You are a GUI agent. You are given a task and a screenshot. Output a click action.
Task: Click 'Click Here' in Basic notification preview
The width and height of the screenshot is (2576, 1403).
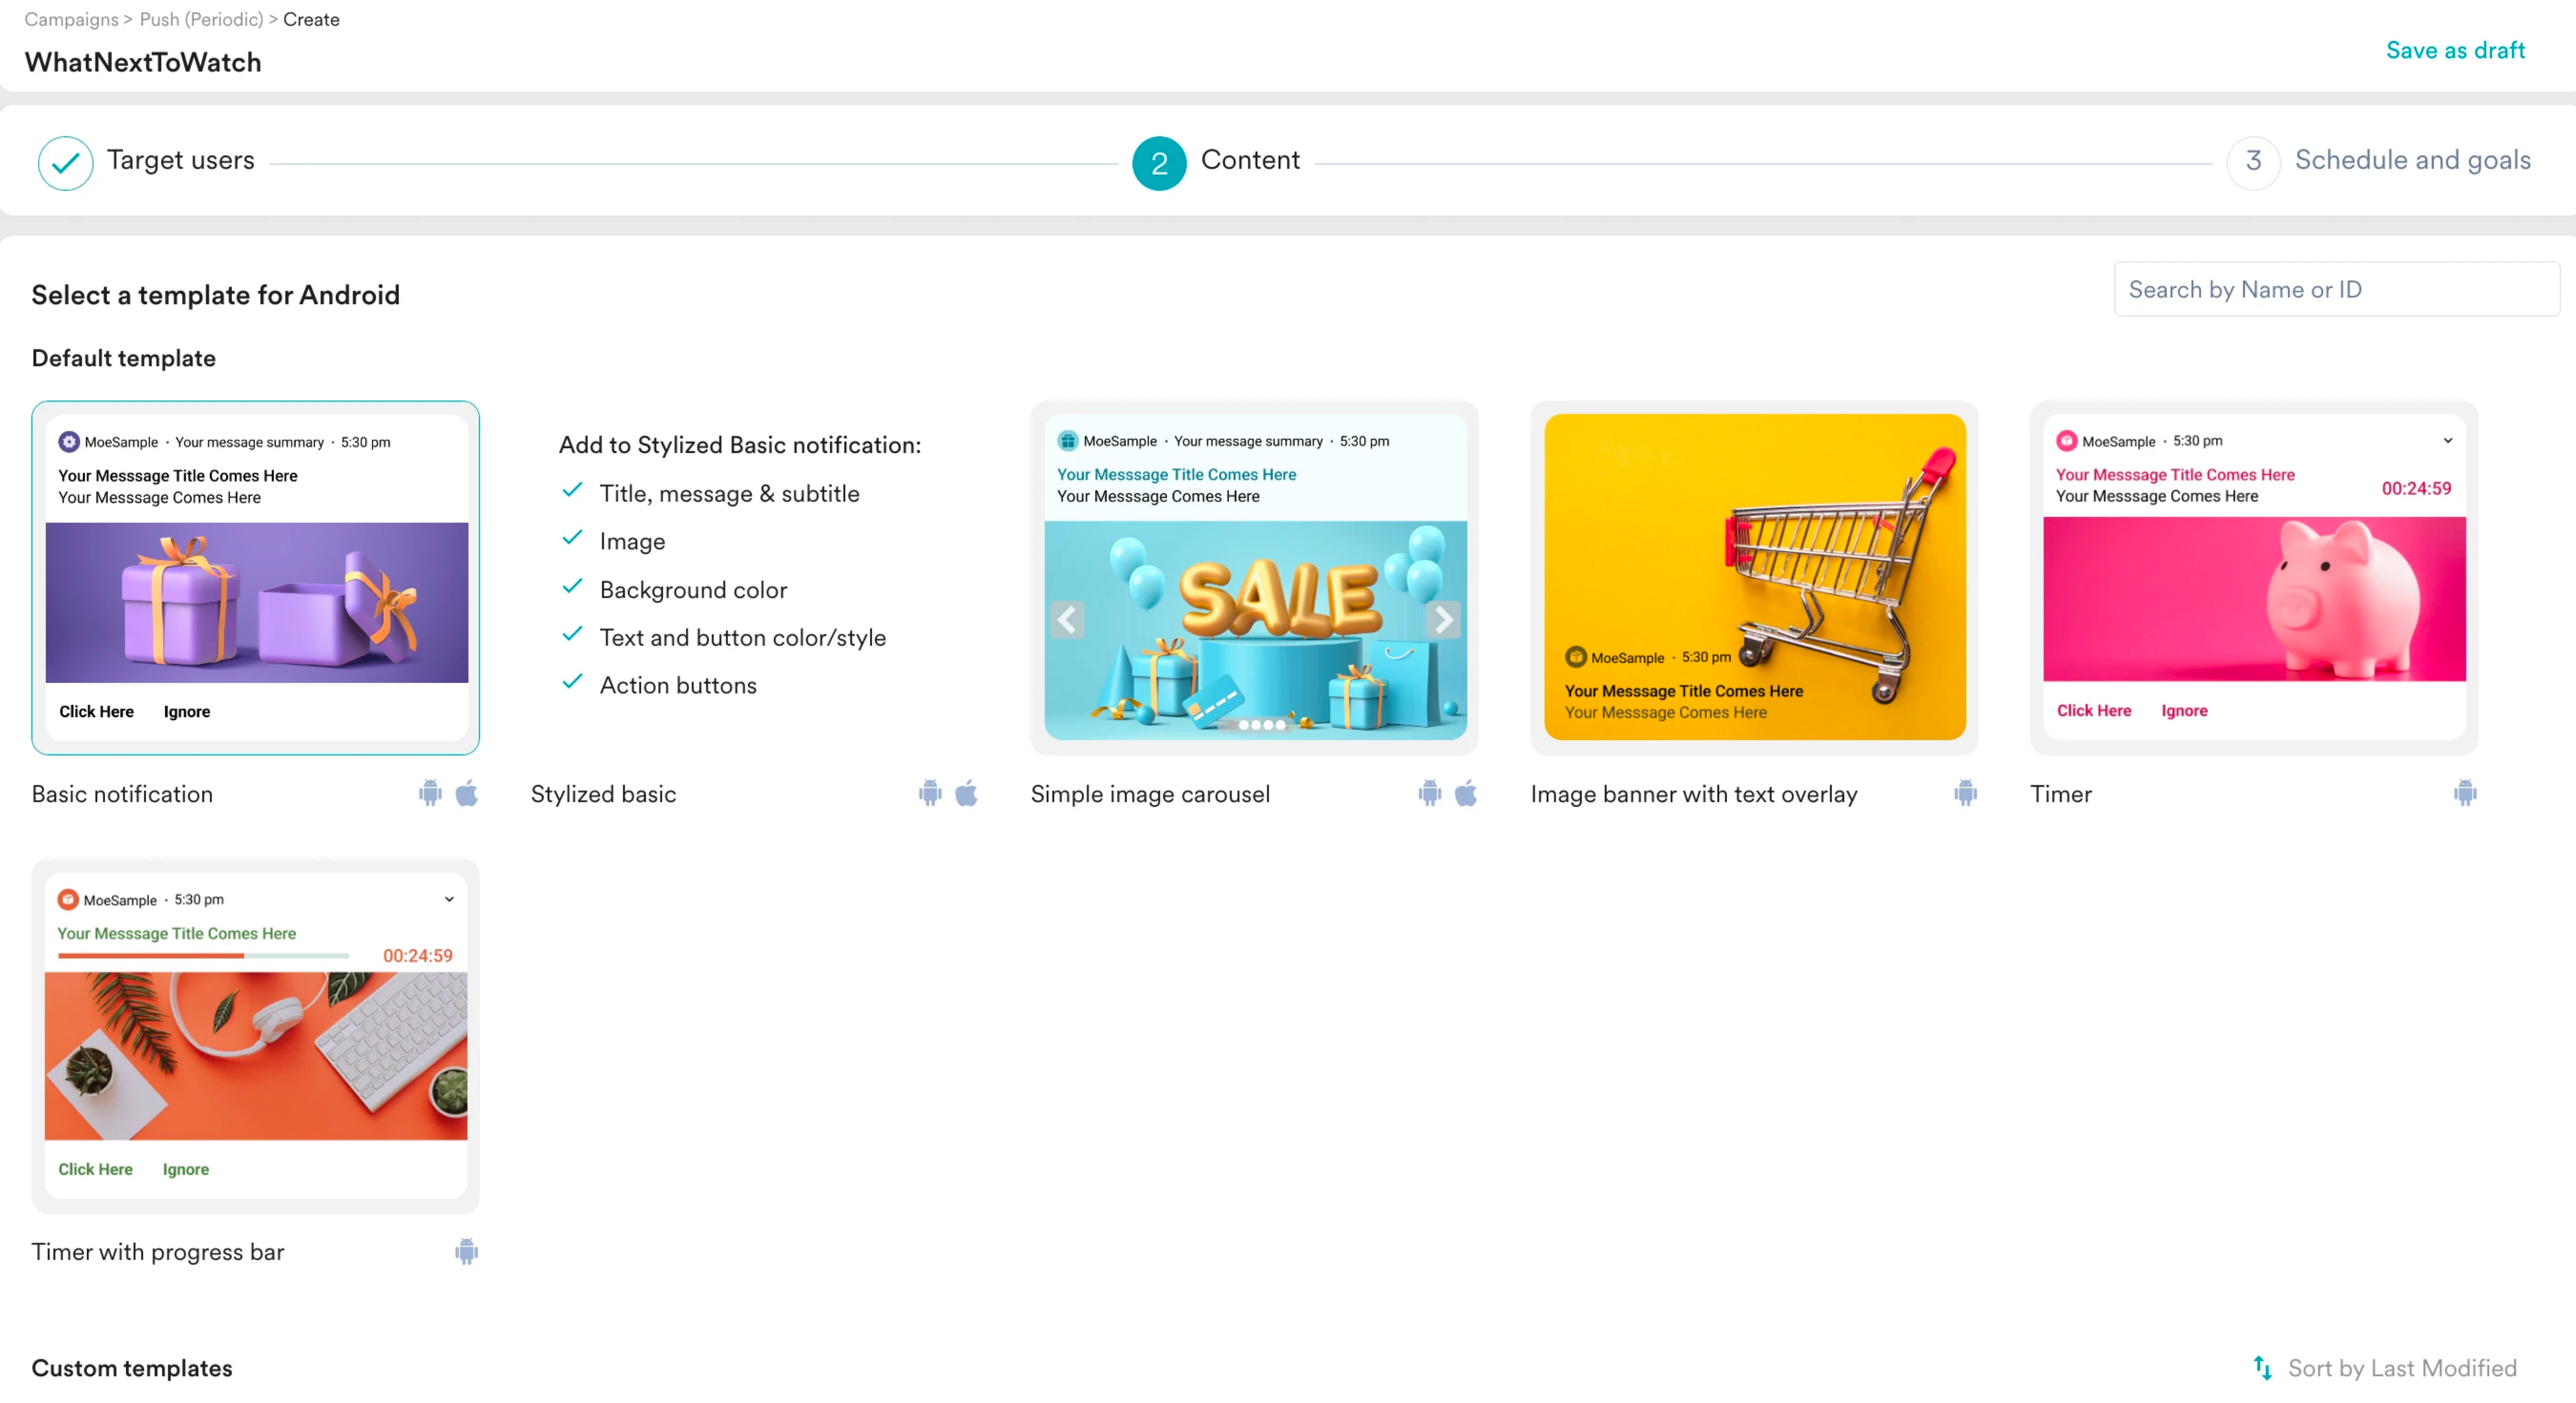96,711
